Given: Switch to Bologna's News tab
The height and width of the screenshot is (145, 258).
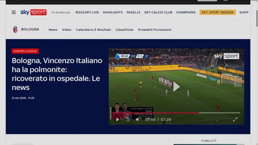Looking at the screenshot, I should (x=53, y=30).
